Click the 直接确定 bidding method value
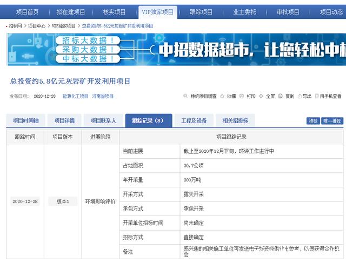 click(194, 237)
